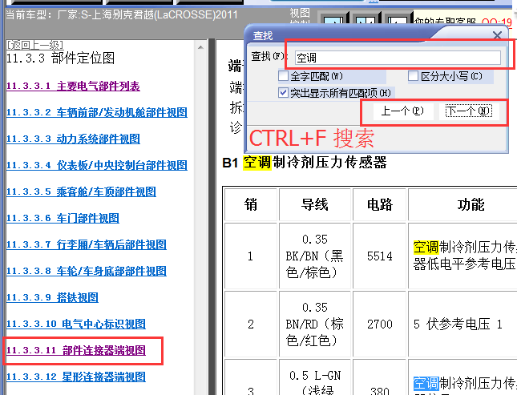Open 11.3.3.9 搭铁视图 link
Viewport: 517px width, 395px height.
pos(52,297)
